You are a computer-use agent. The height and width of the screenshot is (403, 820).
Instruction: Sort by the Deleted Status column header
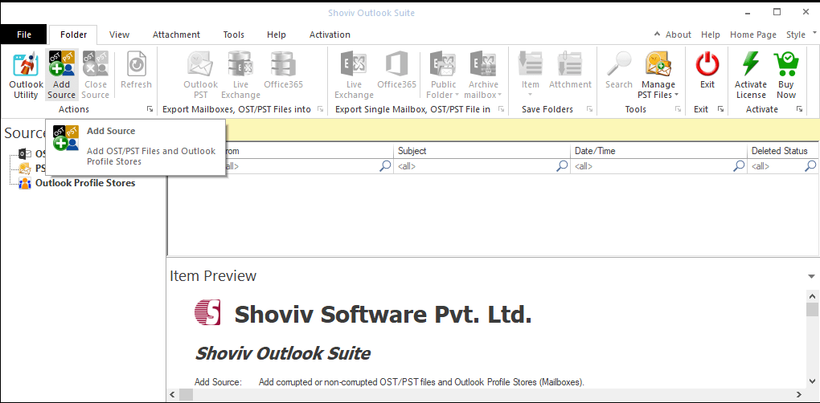click(x=783, y=150)
